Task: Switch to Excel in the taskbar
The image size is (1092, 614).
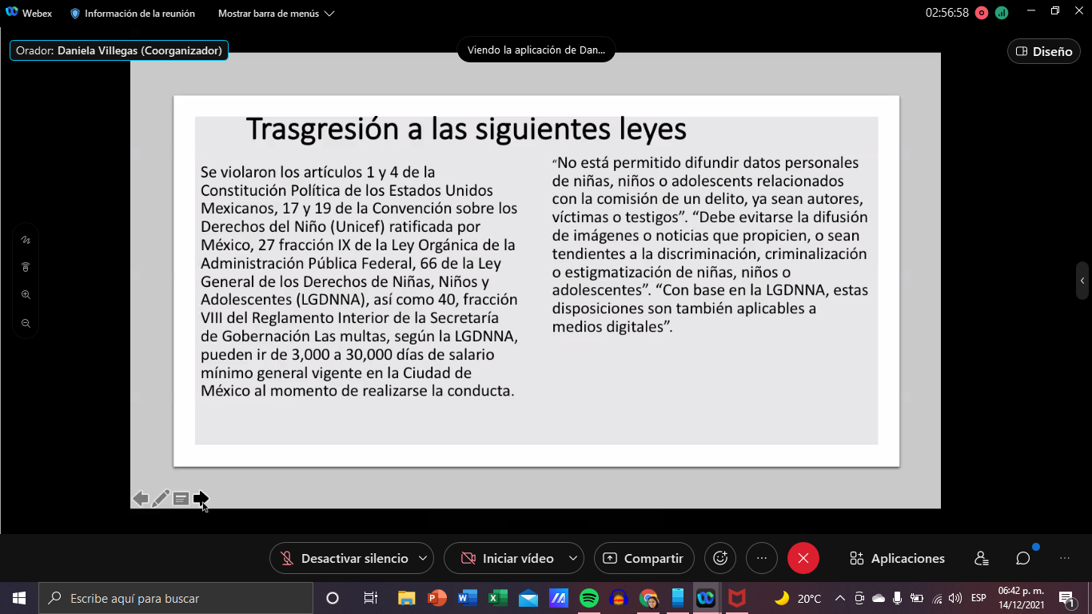Action: pos(498,598)
